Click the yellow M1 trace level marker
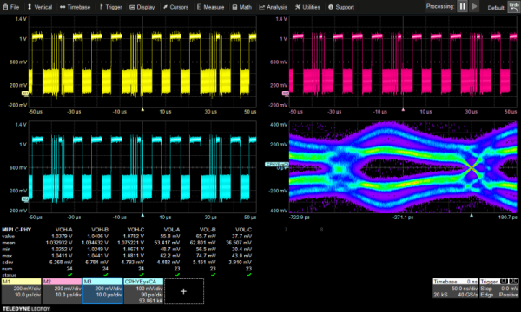The image size is (521, 312). point(25,94)
